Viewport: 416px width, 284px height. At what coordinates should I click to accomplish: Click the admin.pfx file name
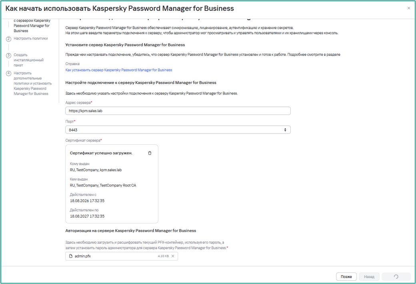83,256
